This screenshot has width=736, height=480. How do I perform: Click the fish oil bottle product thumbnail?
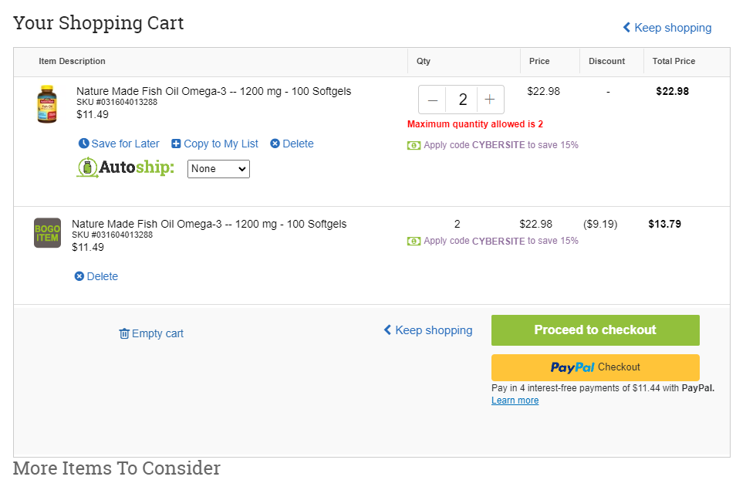tap(47, 104)
